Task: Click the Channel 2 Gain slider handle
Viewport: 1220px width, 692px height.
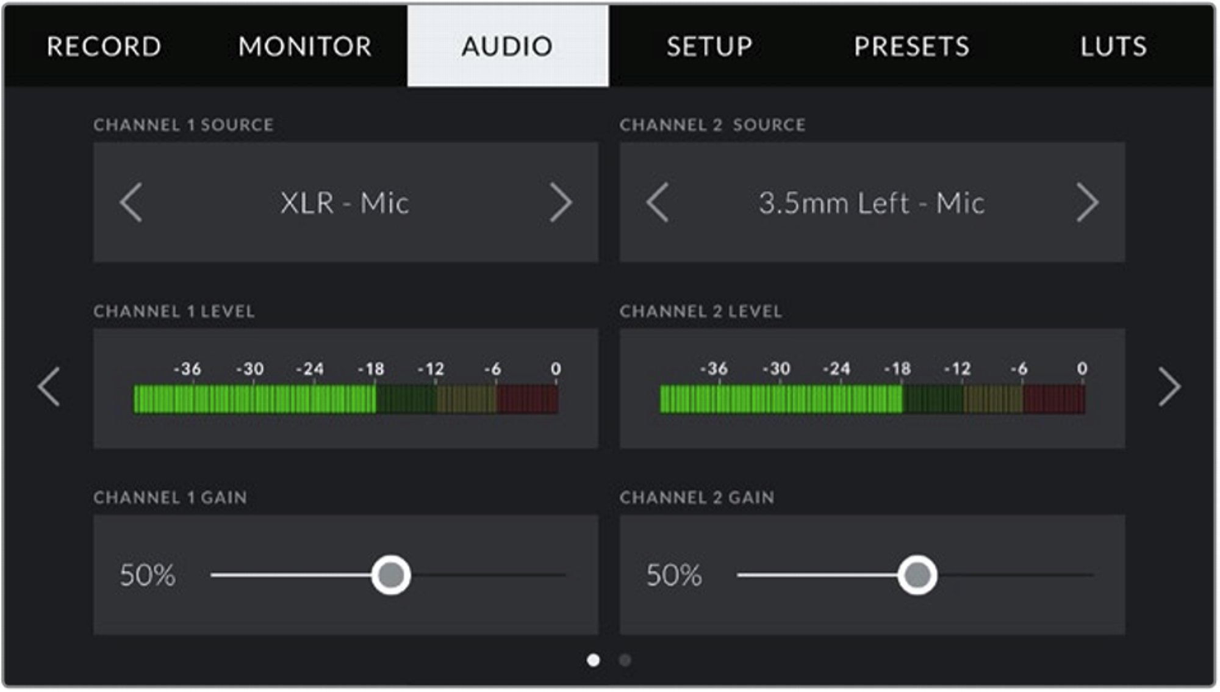Action: point(917,575)
